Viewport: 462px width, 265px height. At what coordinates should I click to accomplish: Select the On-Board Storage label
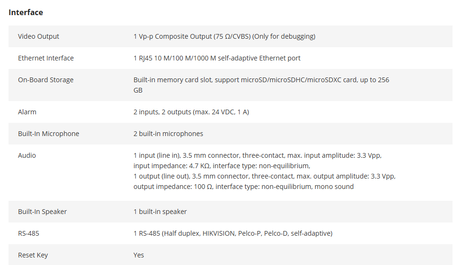(x=45, y=80)
